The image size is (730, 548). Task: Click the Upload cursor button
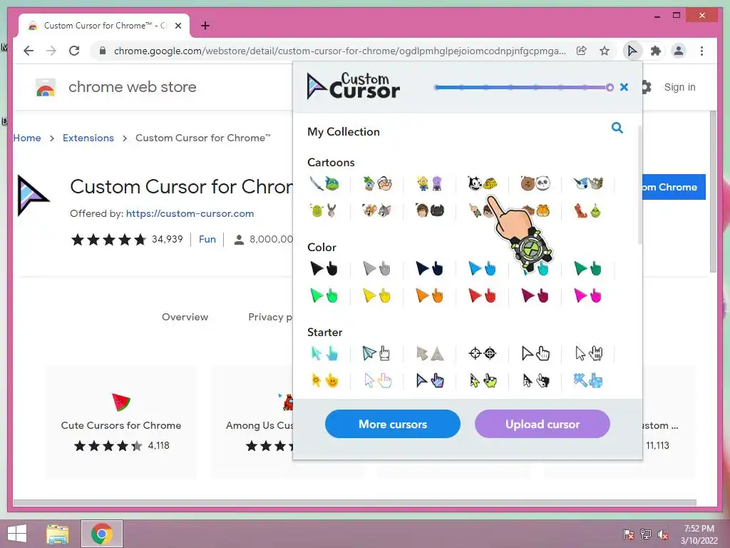pyautogui.click(x=543, y=424)
